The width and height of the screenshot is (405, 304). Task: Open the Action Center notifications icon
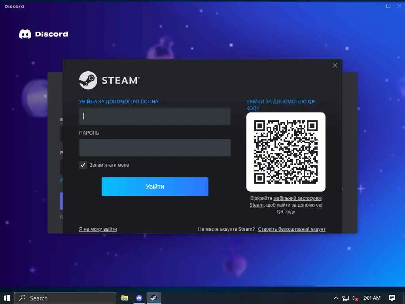click(x=392, y=298)
